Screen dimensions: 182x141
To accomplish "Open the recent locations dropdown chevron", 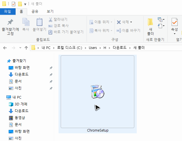I will click(x=20, y=48).
